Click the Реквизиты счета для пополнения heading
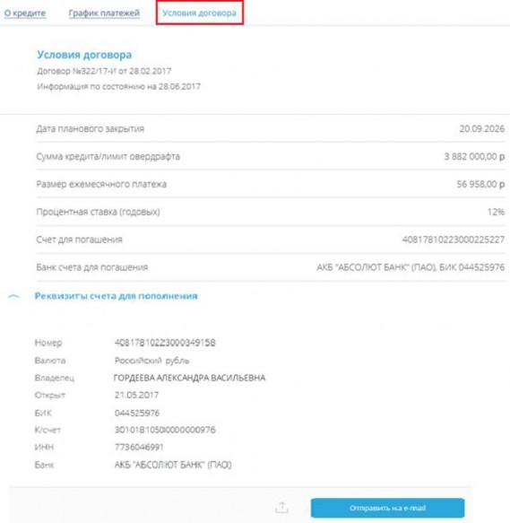Screen dimensions: 510x523 (x=117, y=296)
